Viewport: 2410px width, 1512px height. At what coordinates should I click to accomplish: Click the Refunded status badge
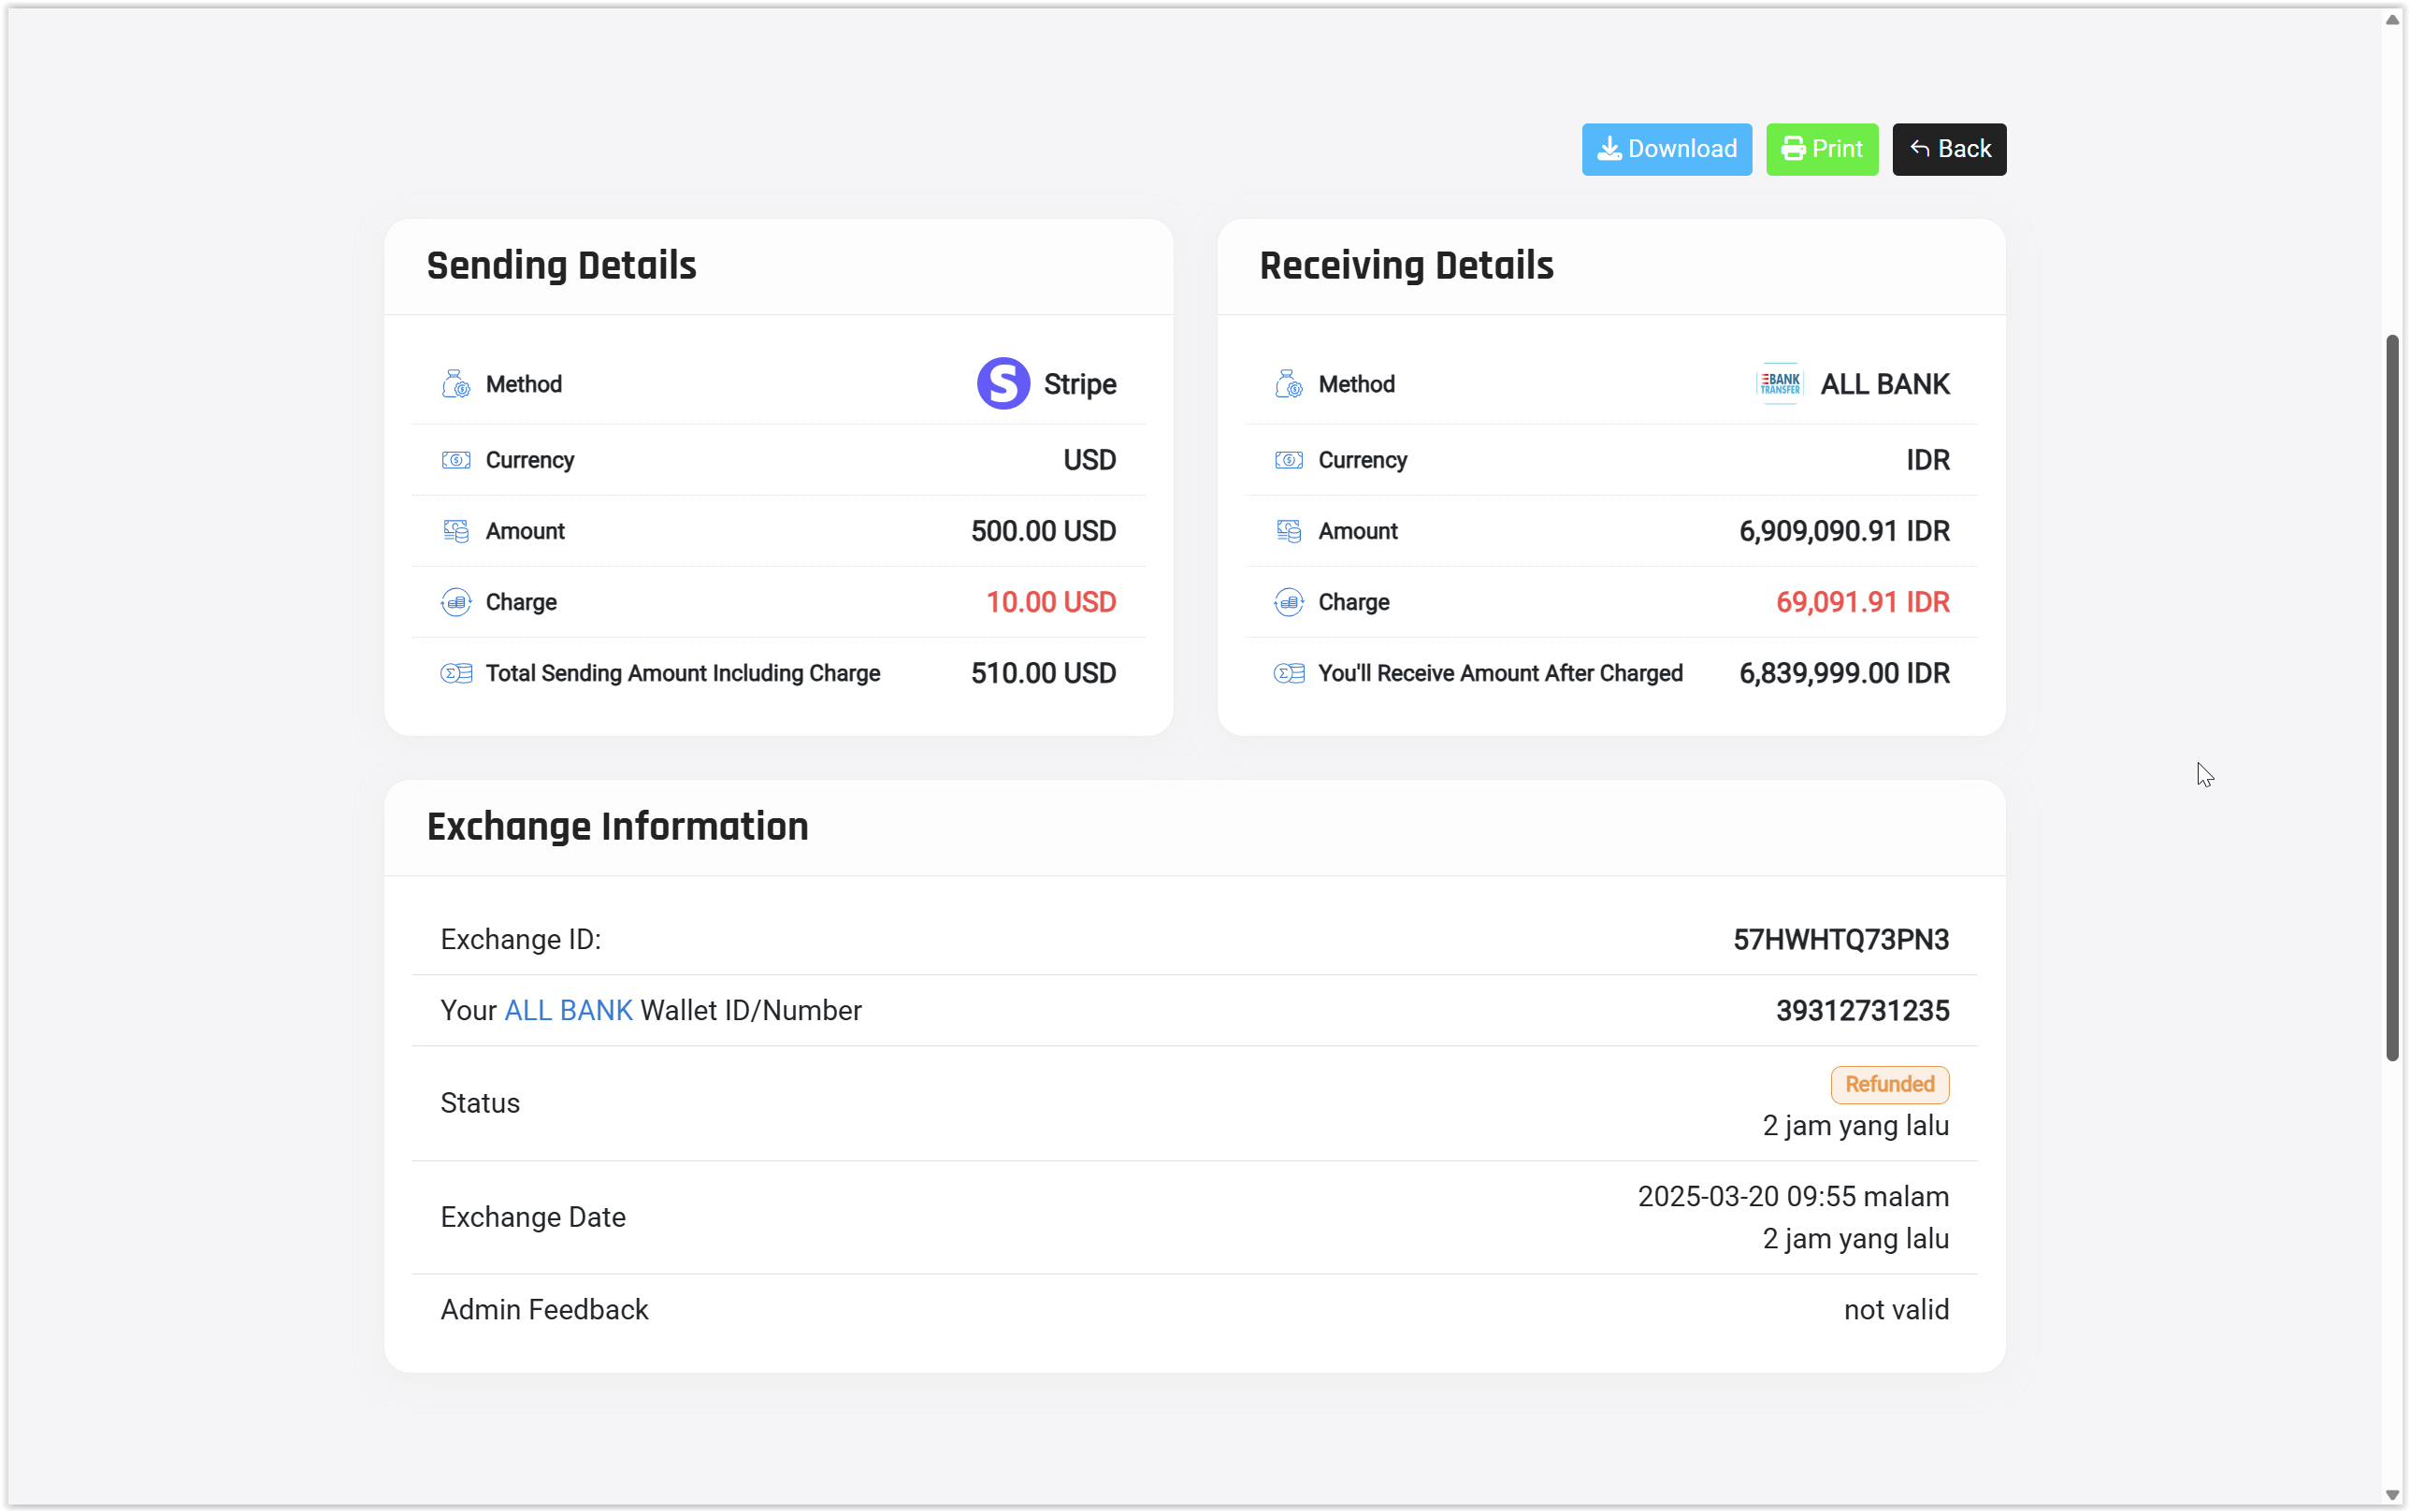[1889, 1084]
